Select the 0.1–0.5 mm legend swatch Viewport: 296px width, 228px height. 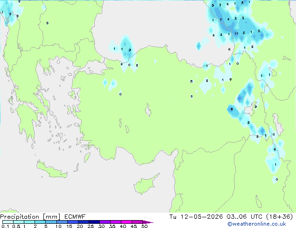8,222
